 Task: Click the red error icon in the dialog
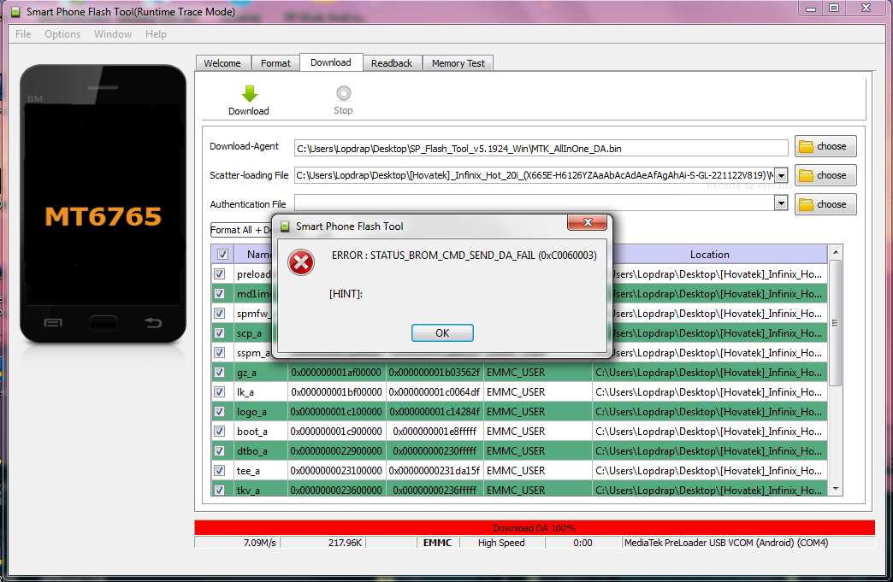301,262
